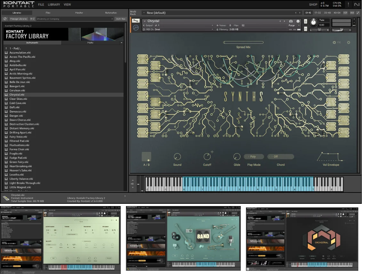Click the wrench edit-mode icon beside Chrystal
This screenshot has height=274, width=365.
click(135, 21)
